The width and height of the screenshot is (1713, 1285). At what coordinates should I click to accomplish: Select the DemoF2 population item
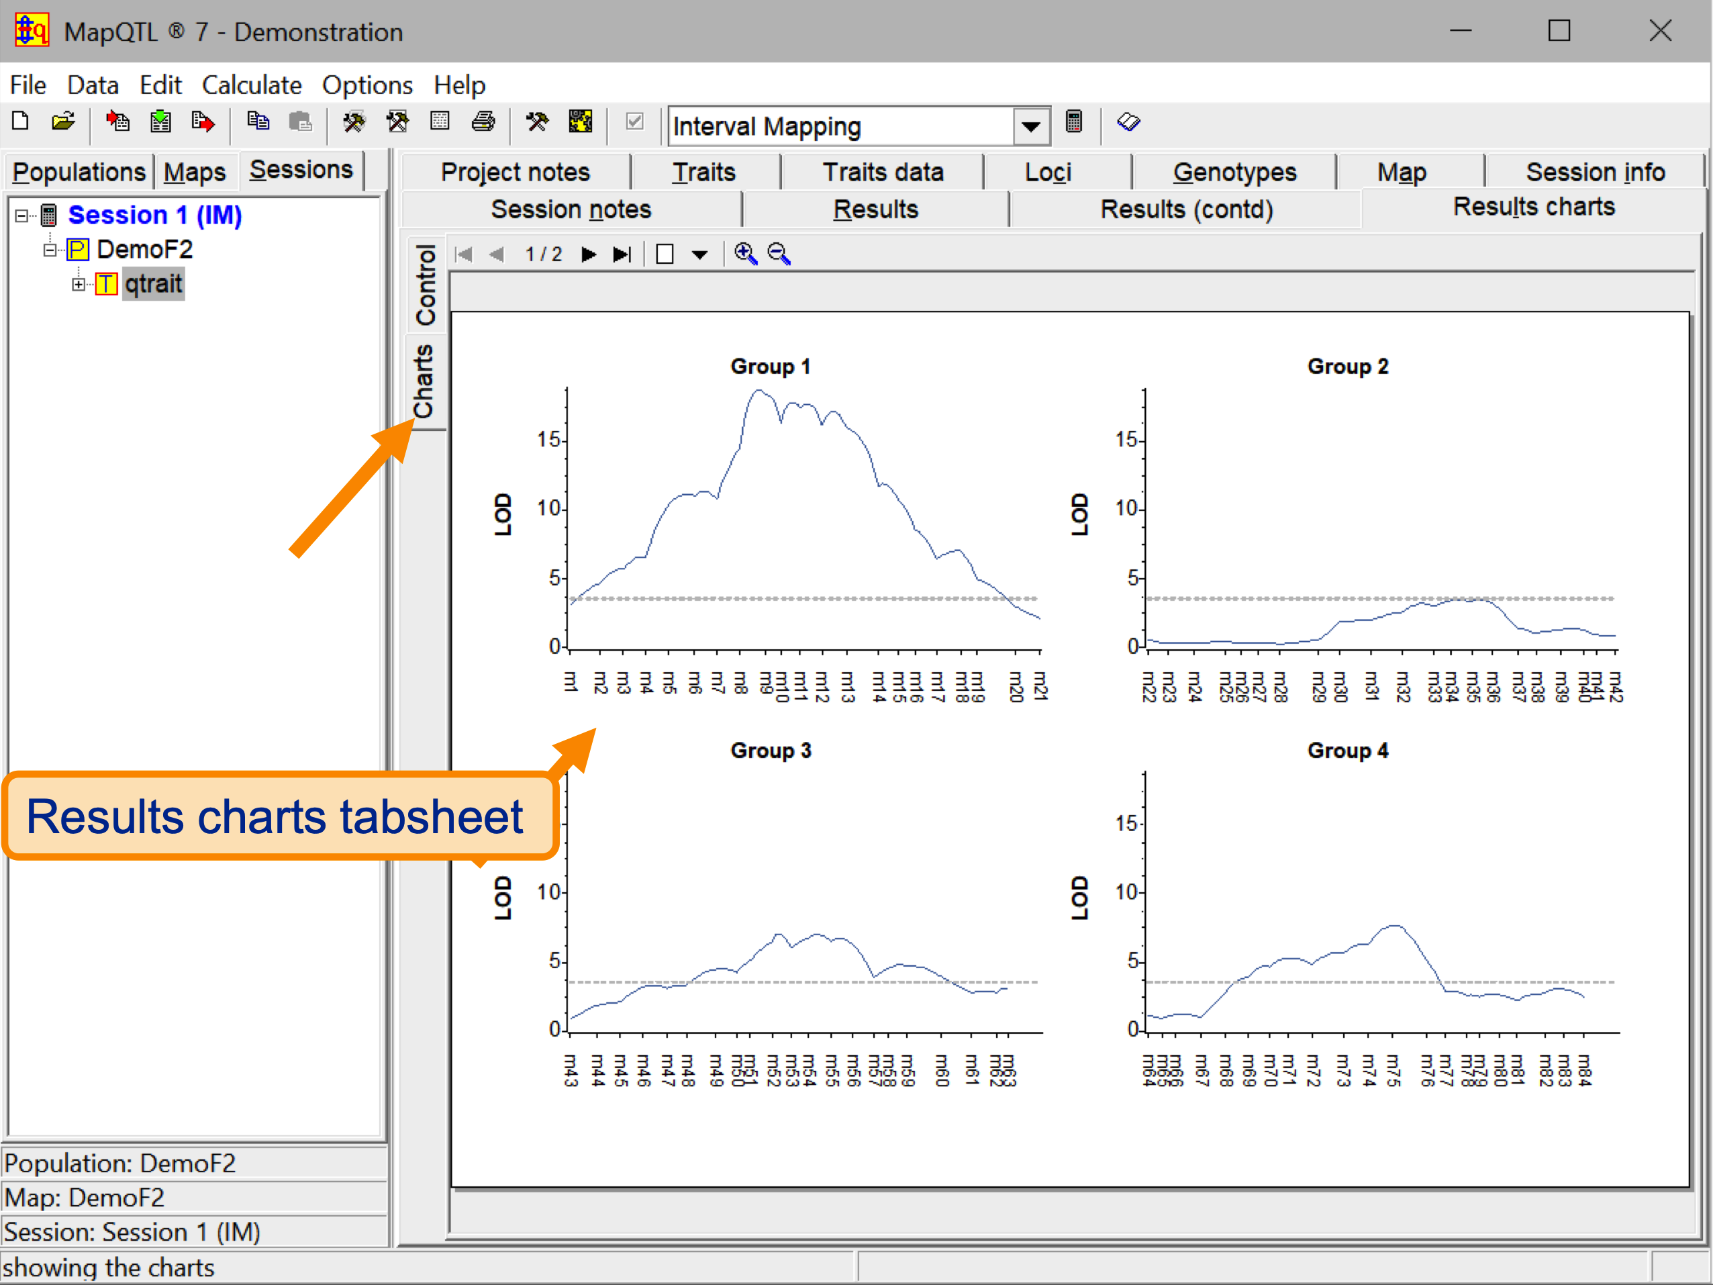pos(144,249)
